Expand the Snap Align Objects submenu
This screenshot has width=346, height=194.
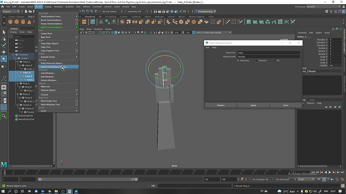coord(58,43)
